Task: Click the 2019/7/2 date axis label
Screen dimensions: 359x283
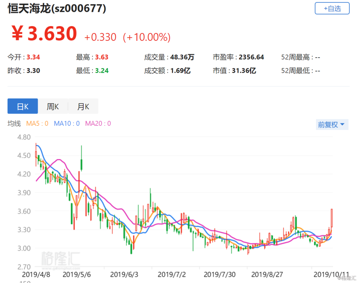Action: [x=172, y=274]
